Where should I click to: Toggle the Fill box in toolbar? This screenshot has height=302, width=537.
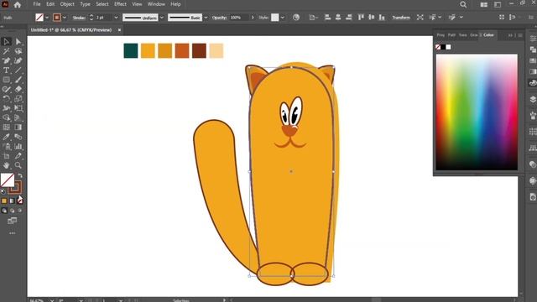click(x=8, y=180)
